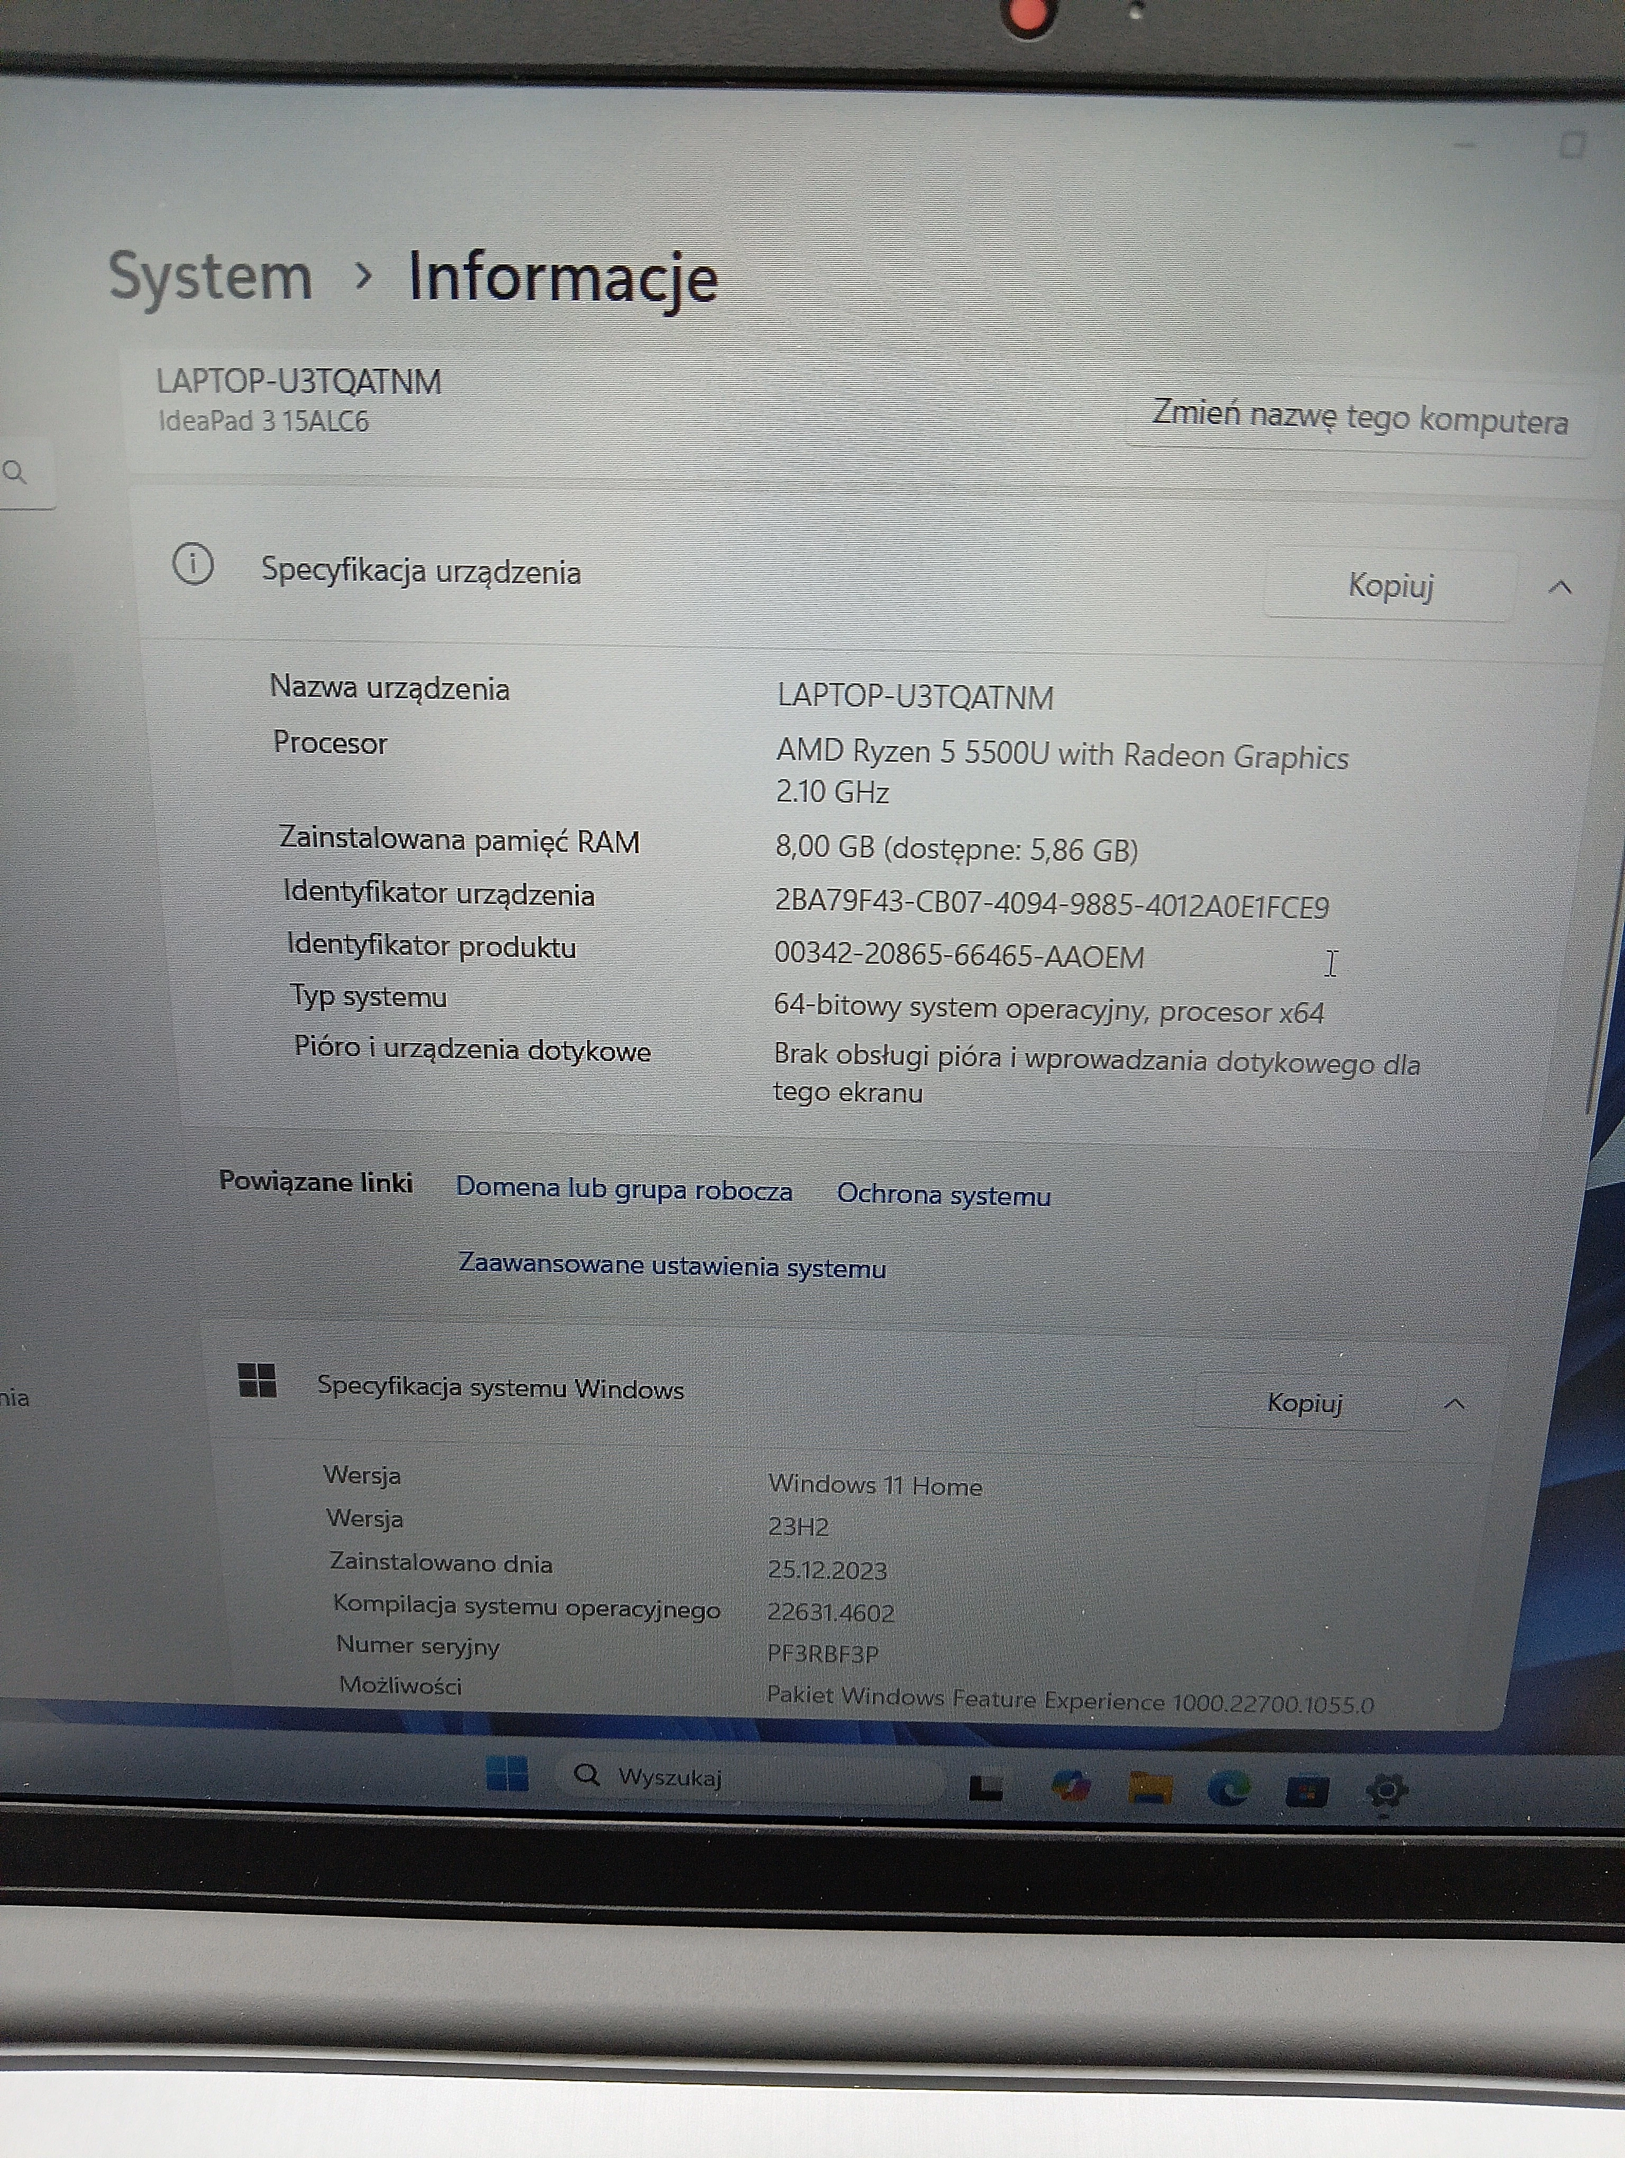Click the large LAPTOP-U3TQATNM name above IdeaPad
This screenshot has width=1625, height=2158.
pyautogui.click(x=298, y=381)
